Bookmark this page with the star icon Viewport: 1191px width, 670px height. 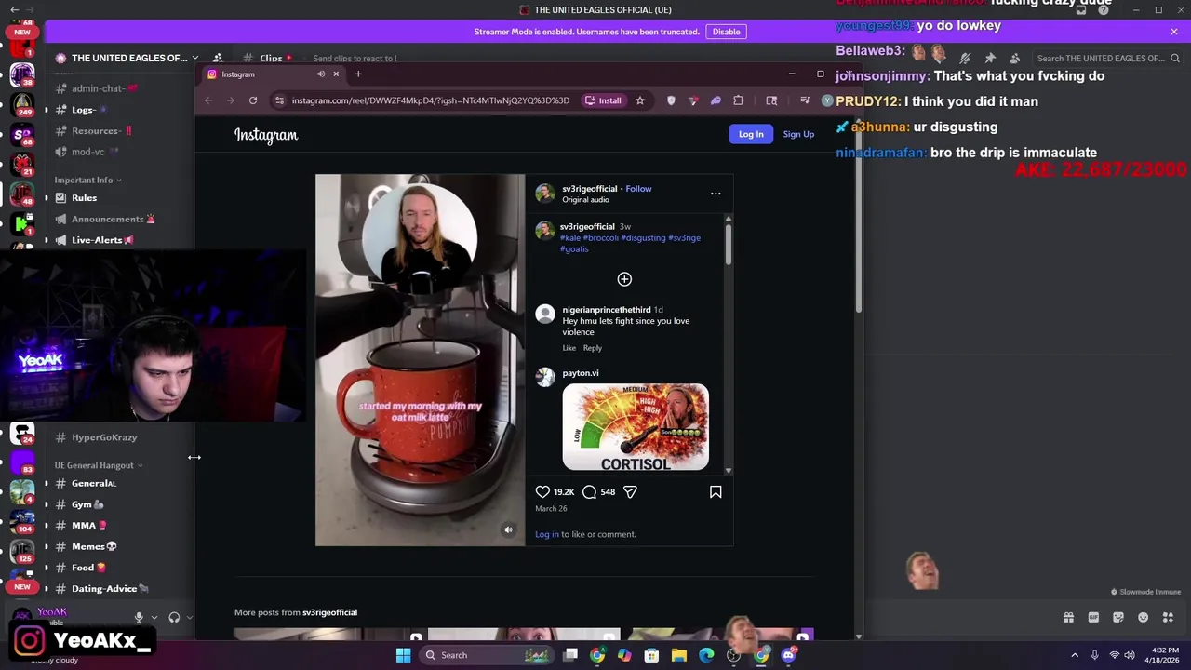pos(639,100)
